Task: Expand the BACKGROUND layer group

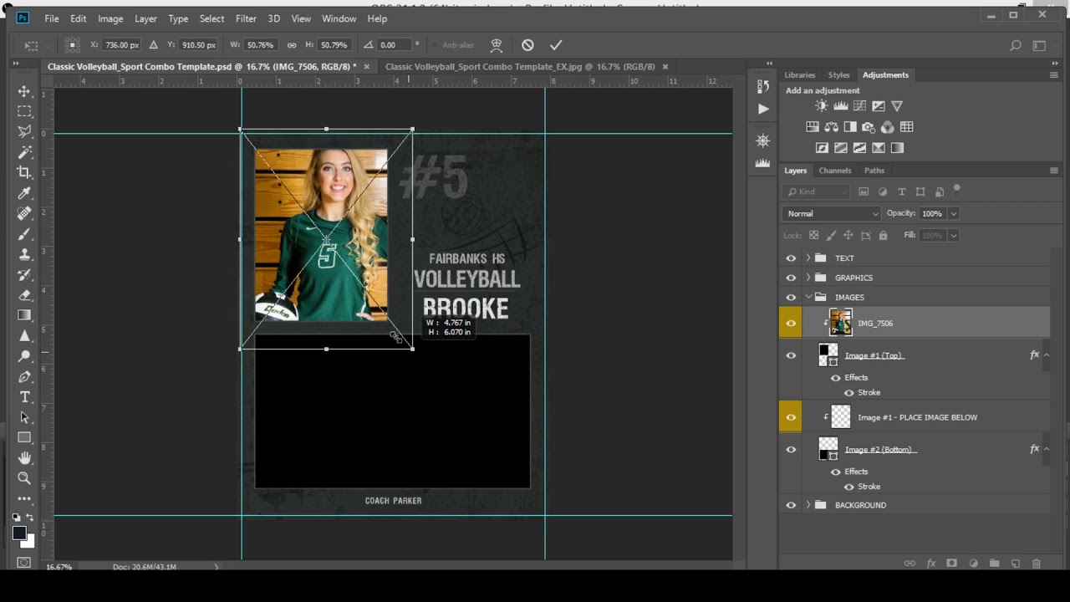Action: tap(808, 505)
